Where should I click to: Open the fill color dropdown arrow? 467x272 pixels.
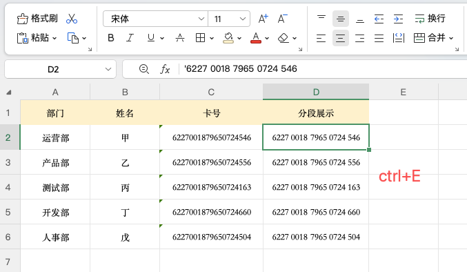pos(239,39)
